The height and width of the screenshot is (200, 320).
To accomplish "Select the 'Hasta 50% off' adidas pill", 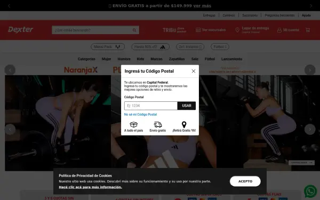I will click(150, 47).
